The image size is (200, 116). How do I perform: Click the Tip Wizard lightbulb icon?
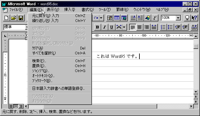click(x=187, y=18)
